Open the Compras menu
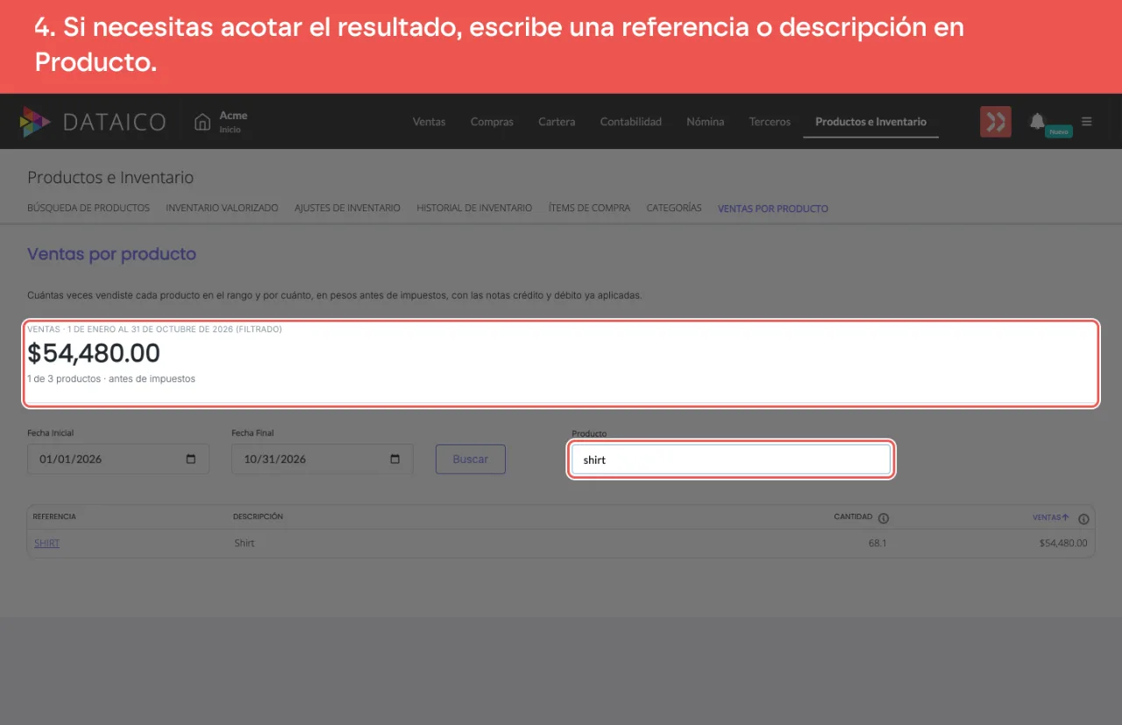 click(x=492, y=122)
